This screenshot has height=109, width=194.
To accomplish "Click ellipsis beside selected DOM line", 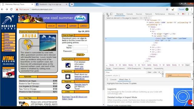I will (x=106, y=38).
